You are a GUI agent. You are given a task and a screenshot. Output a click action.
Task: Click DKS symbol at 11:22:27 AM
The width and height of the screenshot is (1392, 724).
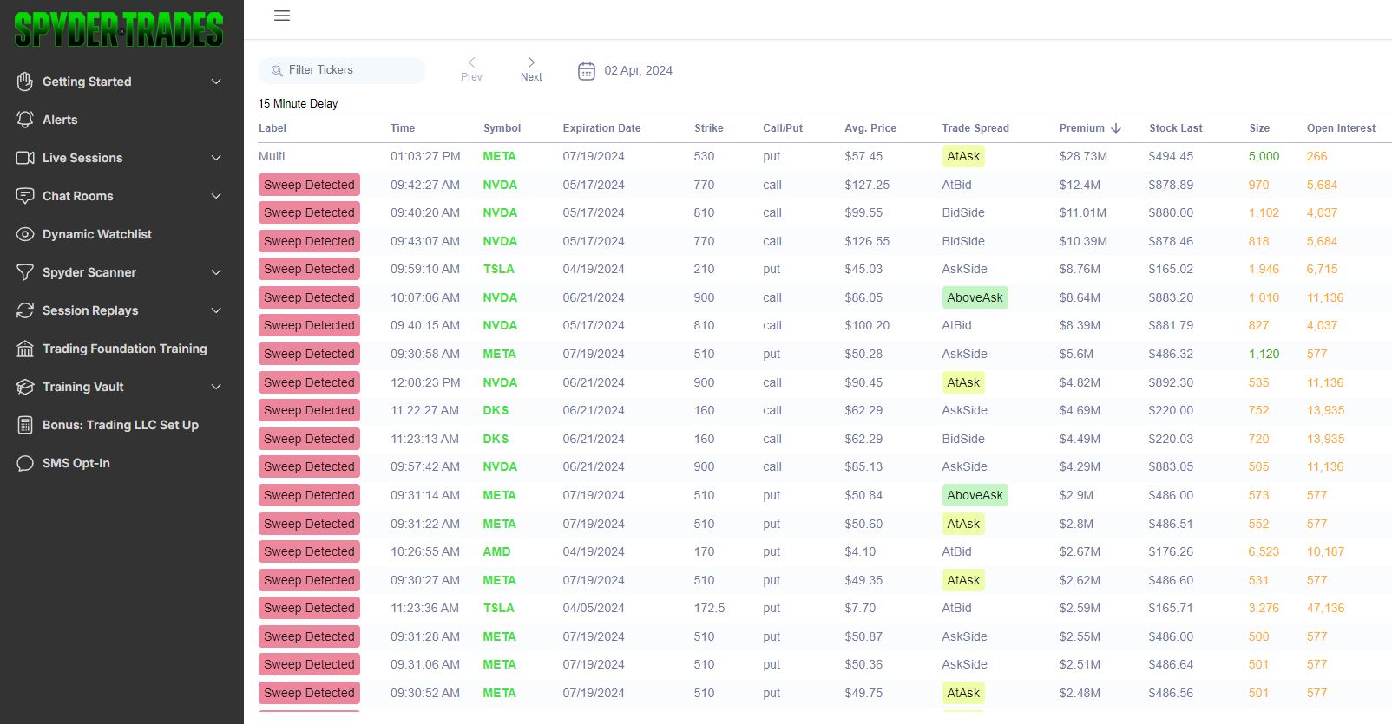click(x=496, y=410)
